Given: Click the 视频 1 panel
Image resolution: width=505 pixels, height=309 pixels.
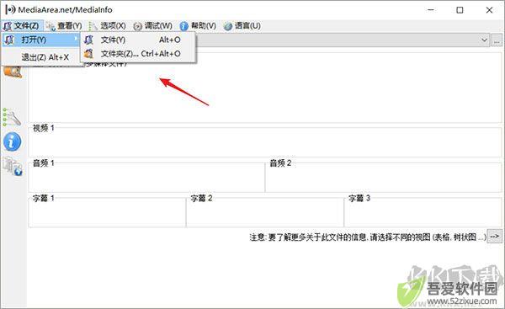Looking at the screenshot, I should (265, 141).
